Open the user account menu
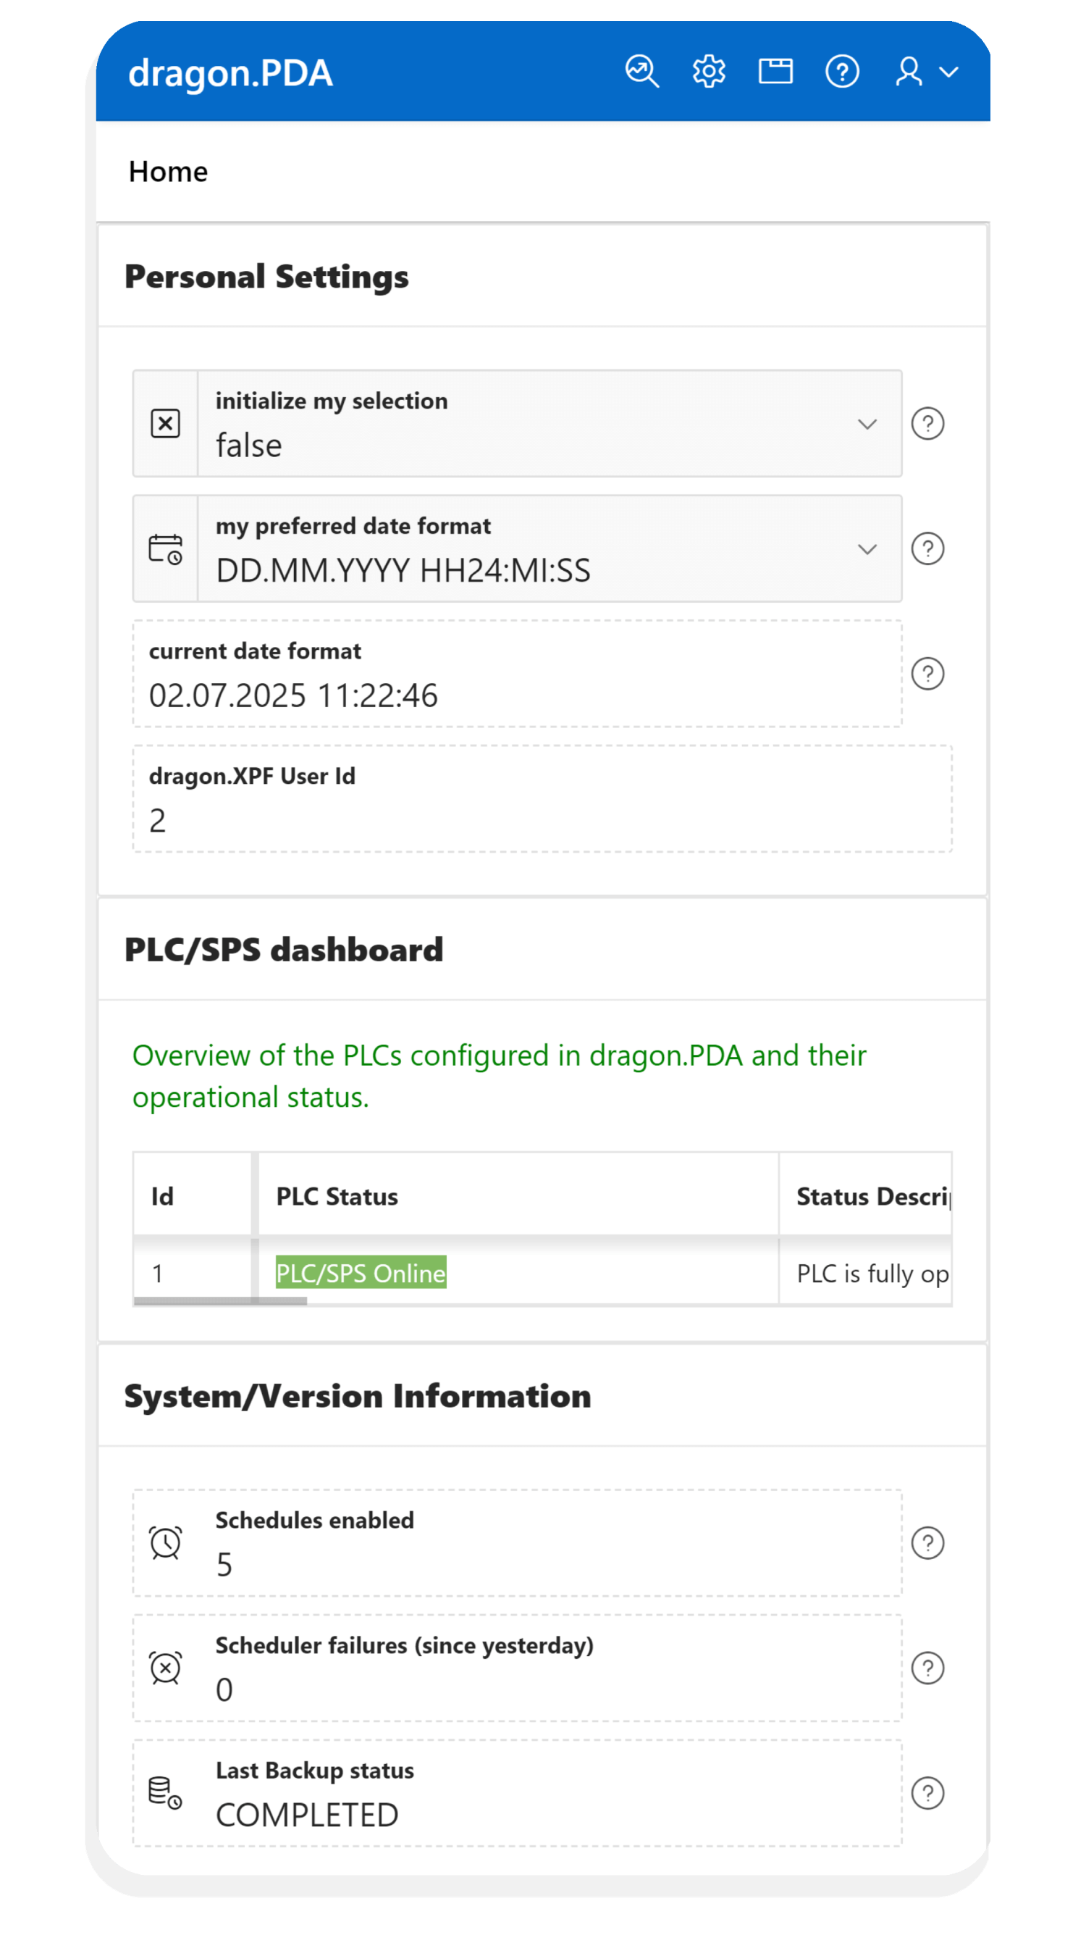Image resolution: width=1086 pixels, height=1943 pixels. pyautogui.click(x=925, y=72)
